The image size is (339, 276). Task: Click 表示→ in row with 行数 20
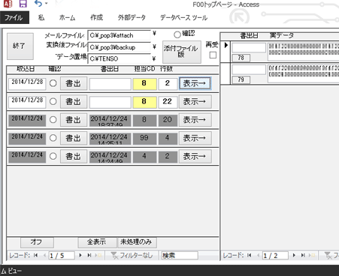(195, 120)
